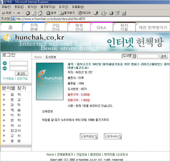Print the page with the printer icon
170x162 pixels.
coord(111,13)
